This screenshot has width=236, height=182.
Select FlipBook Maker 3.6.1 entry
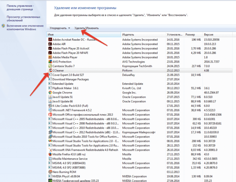coord(65,88)
